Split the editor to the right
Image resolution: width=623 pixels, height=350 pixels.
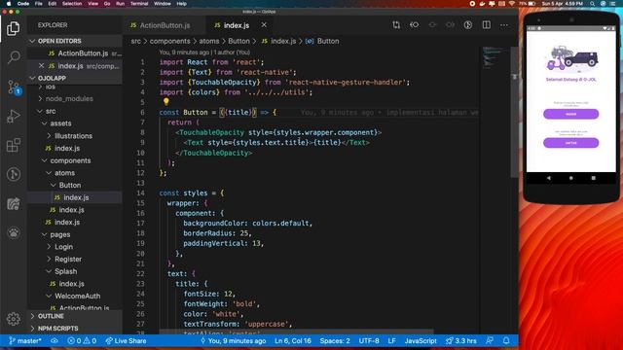click(487, 25)
